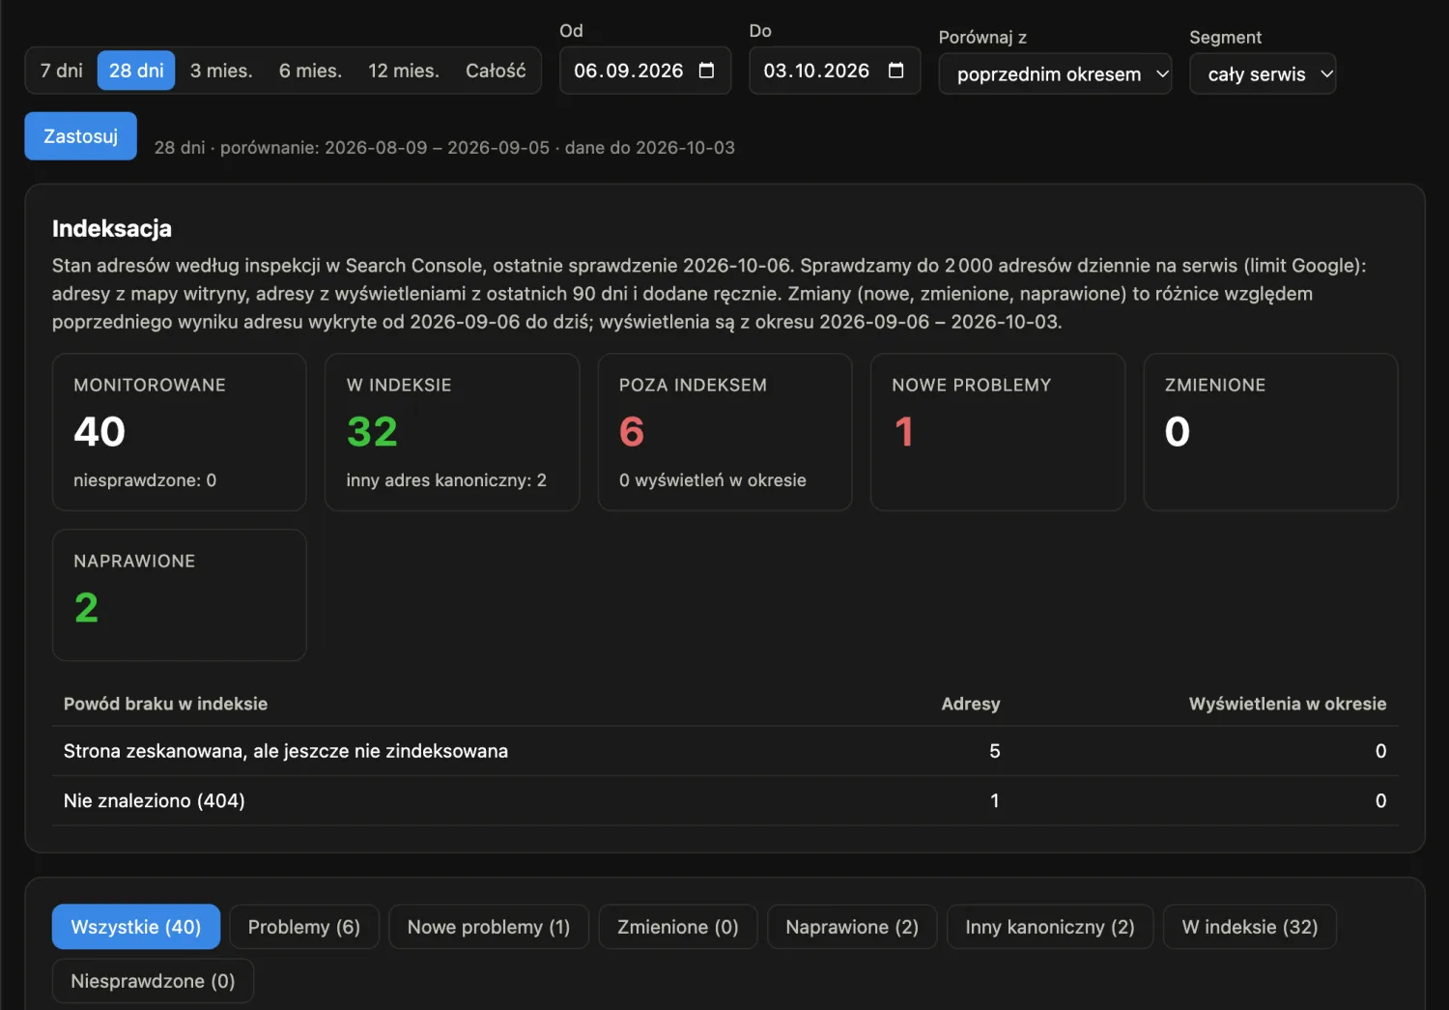Select the 7 dni range
Screen dimensions: 1449x1010
click(61, 71)
